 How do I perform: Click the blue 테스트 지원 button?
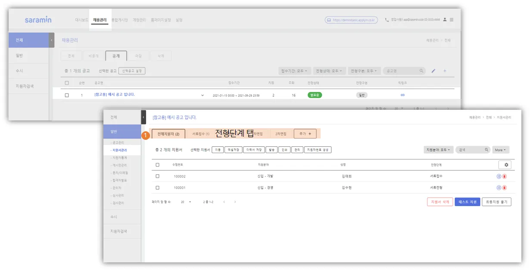468,202
